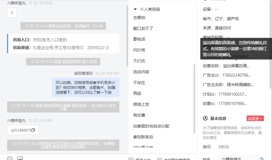Click the 超级管理员 接入会话 system notice
This screenshot has width=272, height=160.
(63, 62)
